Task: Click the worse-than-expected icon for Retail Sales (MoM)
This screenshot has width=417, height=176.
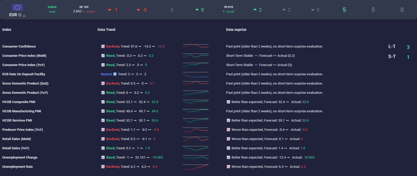Action: coord(228,139)
